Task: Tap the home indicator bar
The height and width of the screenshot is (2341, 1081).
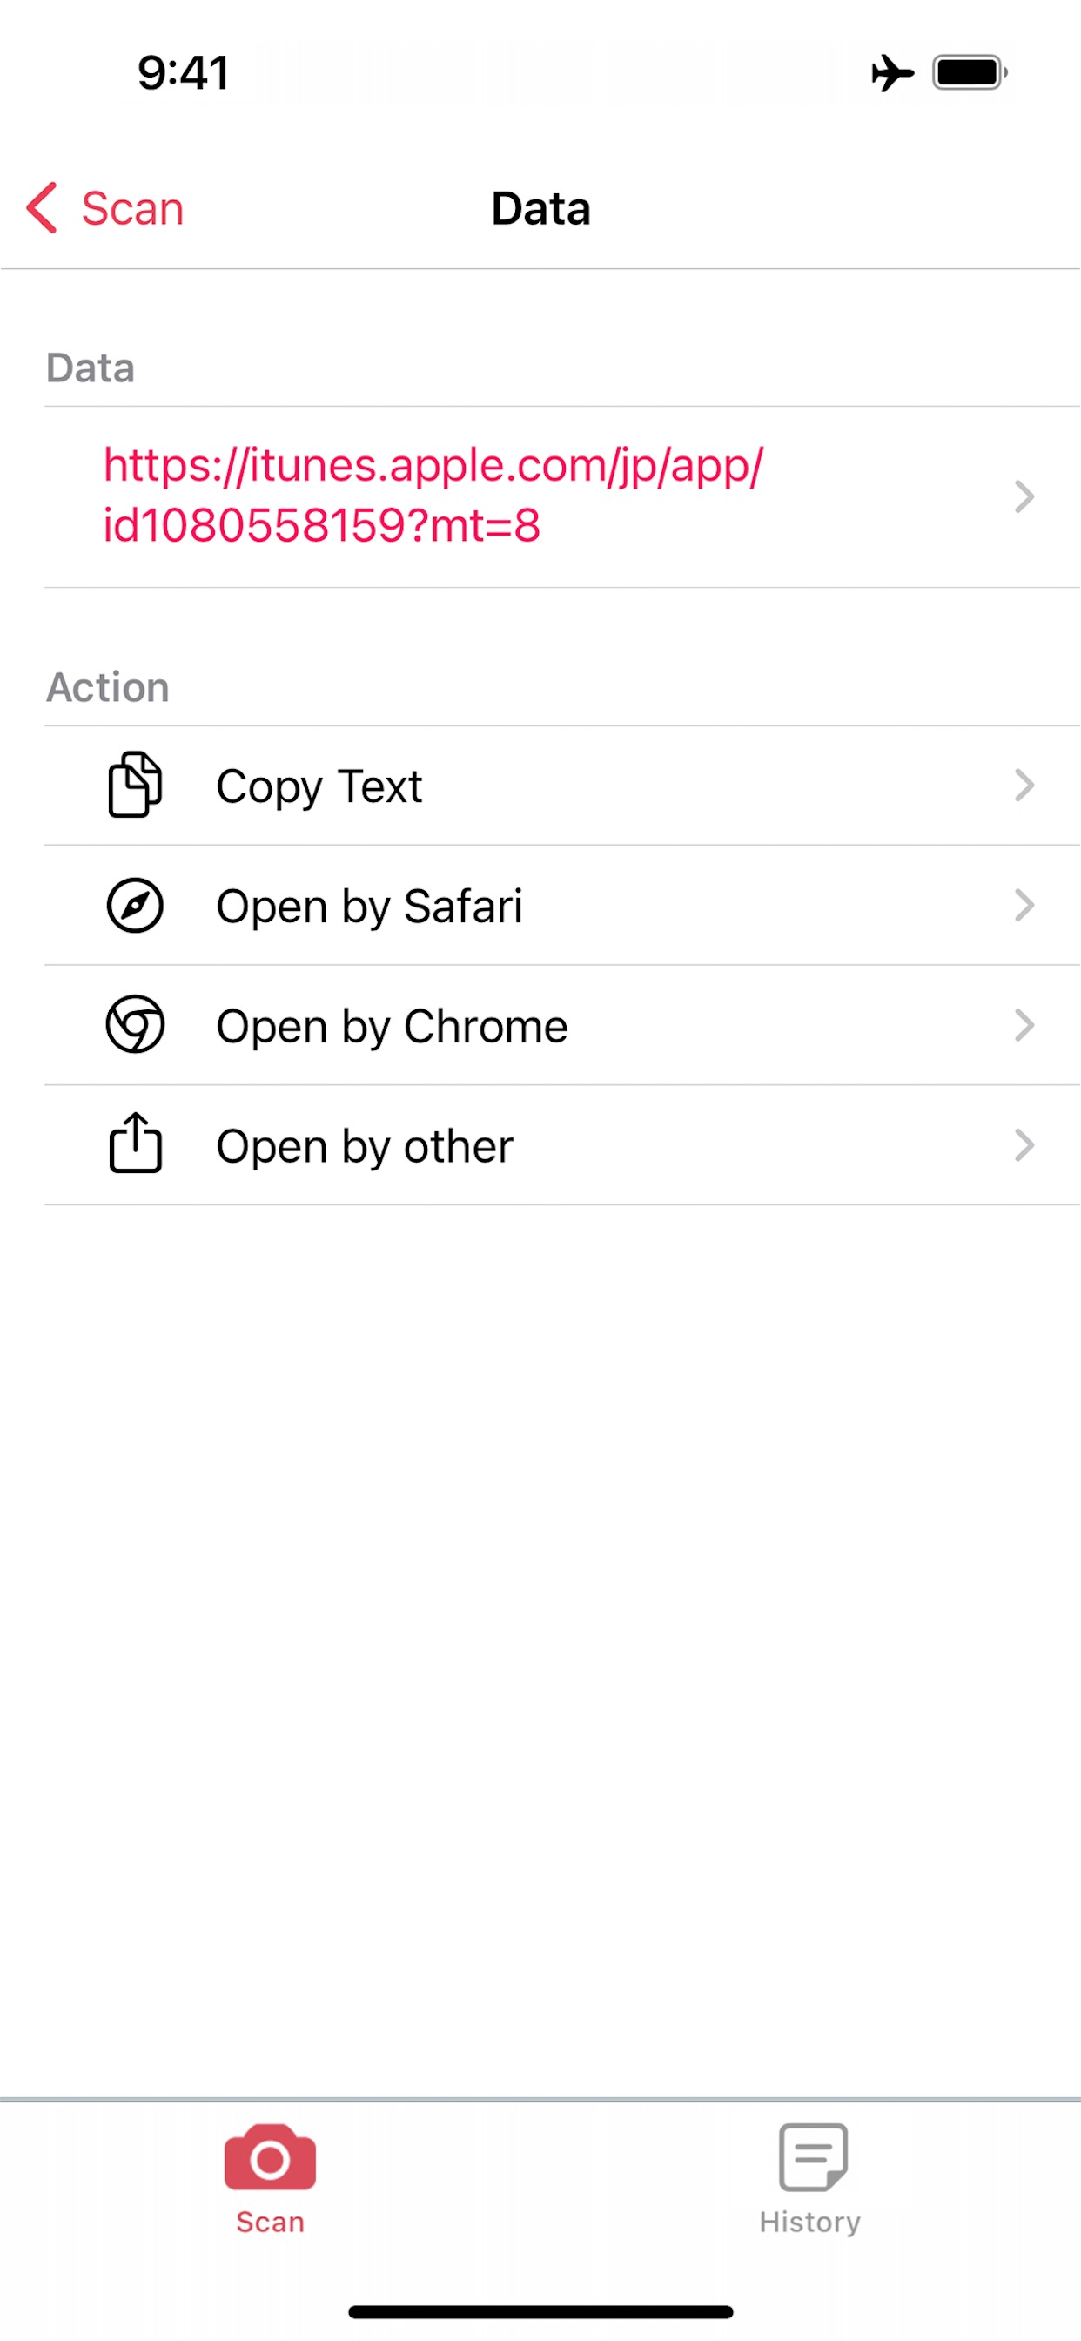Action: point(540,2312)
